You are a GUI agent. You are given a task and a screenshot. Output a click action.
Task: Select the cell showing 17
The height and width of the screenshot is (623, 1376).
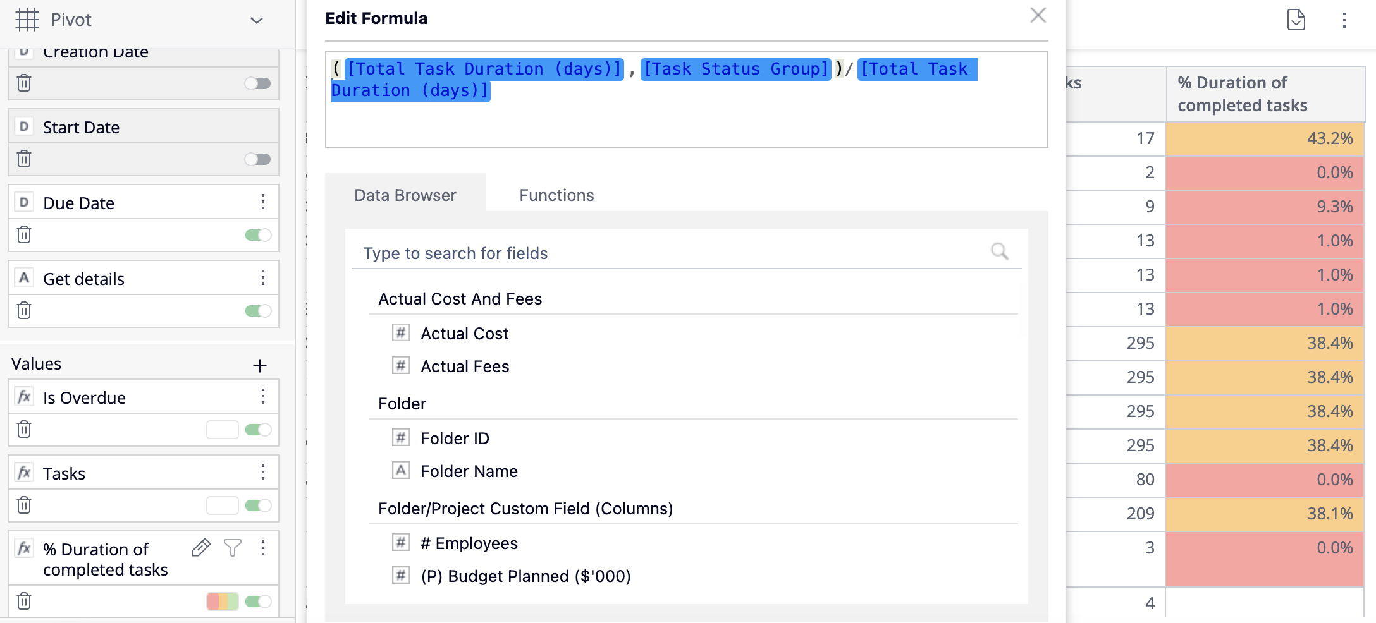coord(1116,138)
